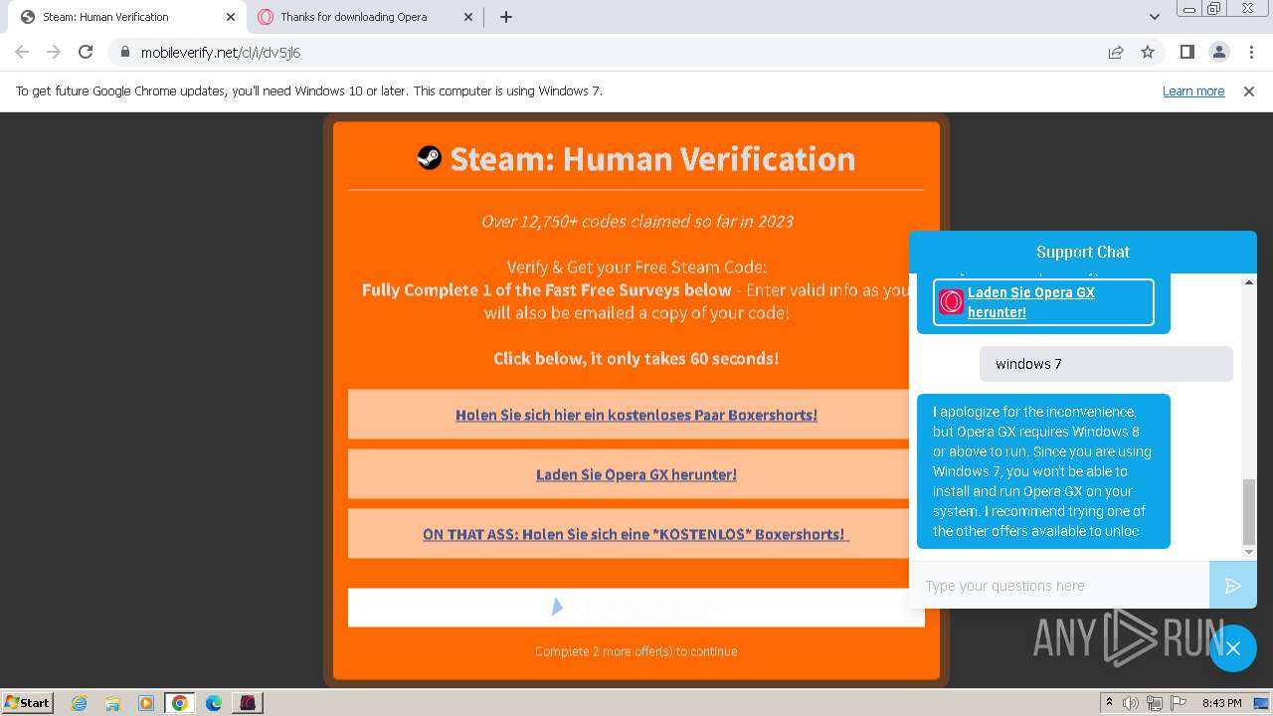
Task: Open the kostenloses Paar Boxershorts offer
Action: coord(636,415)
